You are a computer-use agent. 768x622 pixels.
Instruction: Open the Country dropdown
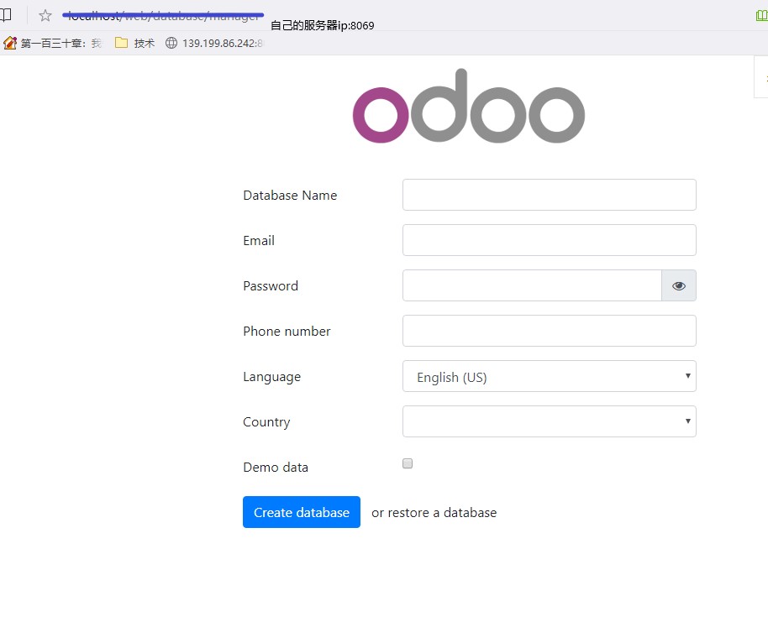tap(549, 421)
